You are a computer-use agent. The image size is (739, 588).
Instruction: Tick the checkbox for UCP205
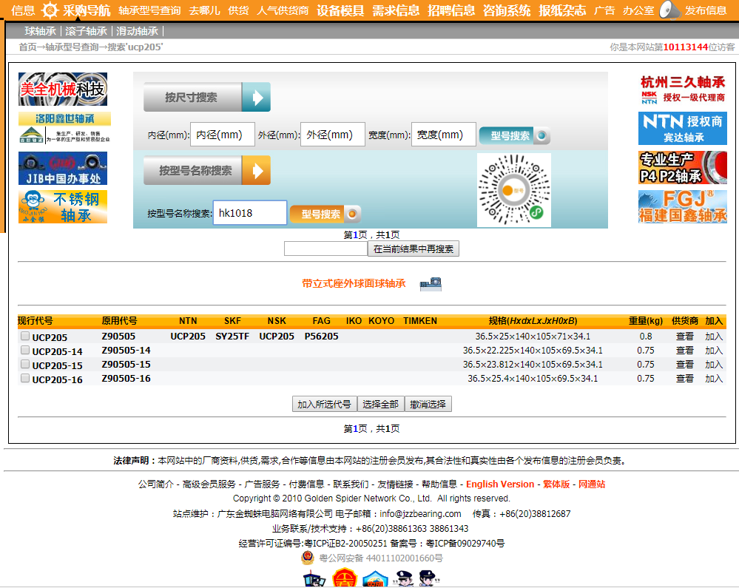pyautogui.click(x=25, y=337)
